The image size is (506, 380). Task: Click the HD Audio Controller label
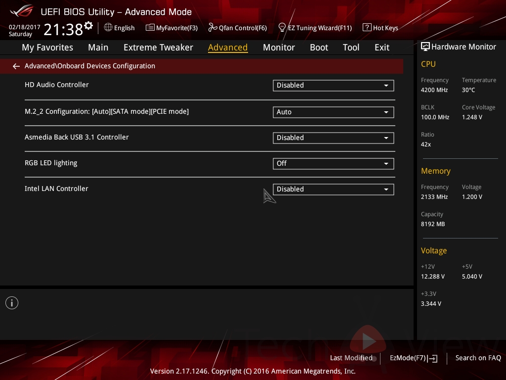click(56, 85)
